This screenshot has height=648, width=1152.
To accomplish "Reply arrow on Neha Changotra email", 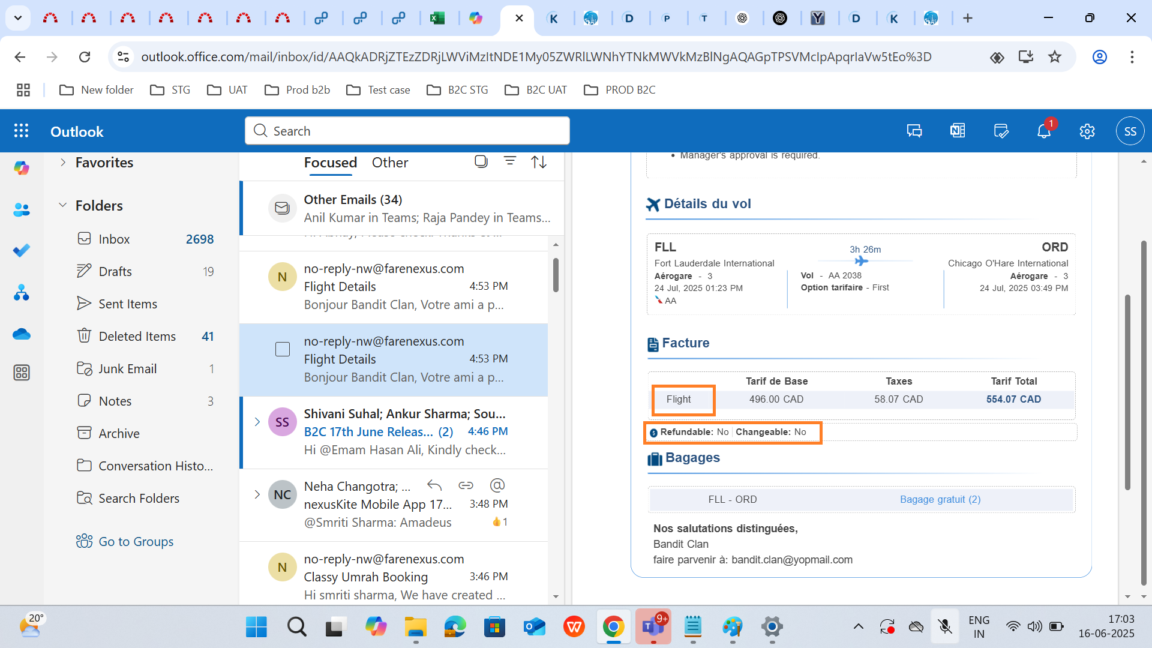I will pyautogui.click(x=434, y=485).
